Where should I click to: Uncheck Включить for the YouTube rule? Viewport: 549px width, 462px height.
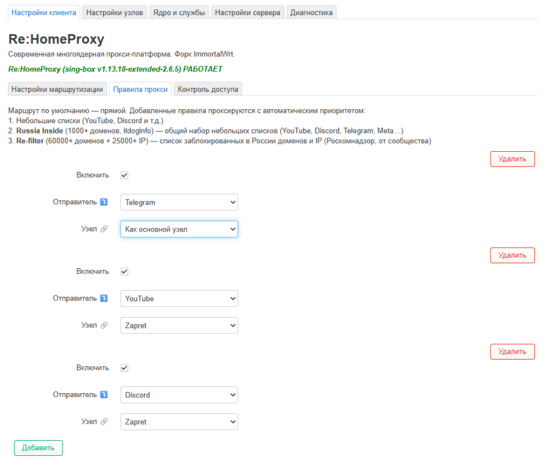(124, 271)
